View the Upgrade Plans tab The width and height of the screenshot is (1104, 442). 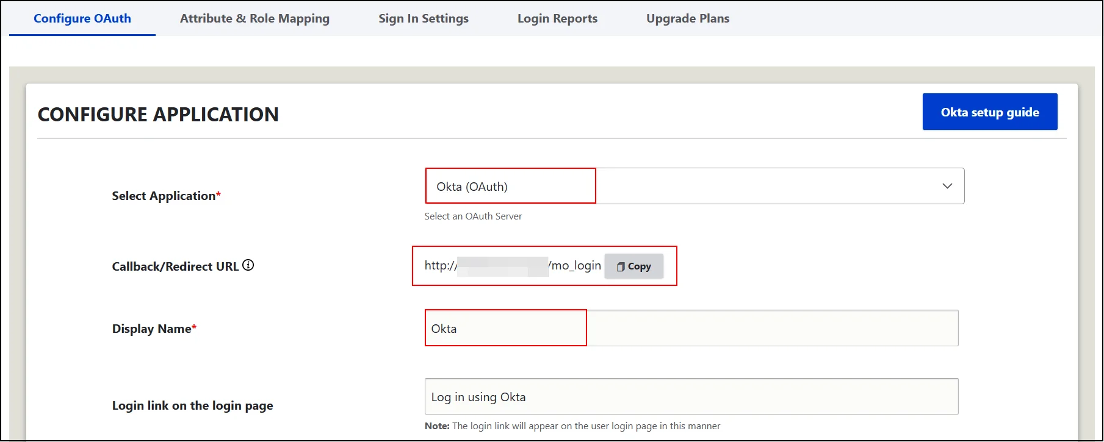[688, 18]
